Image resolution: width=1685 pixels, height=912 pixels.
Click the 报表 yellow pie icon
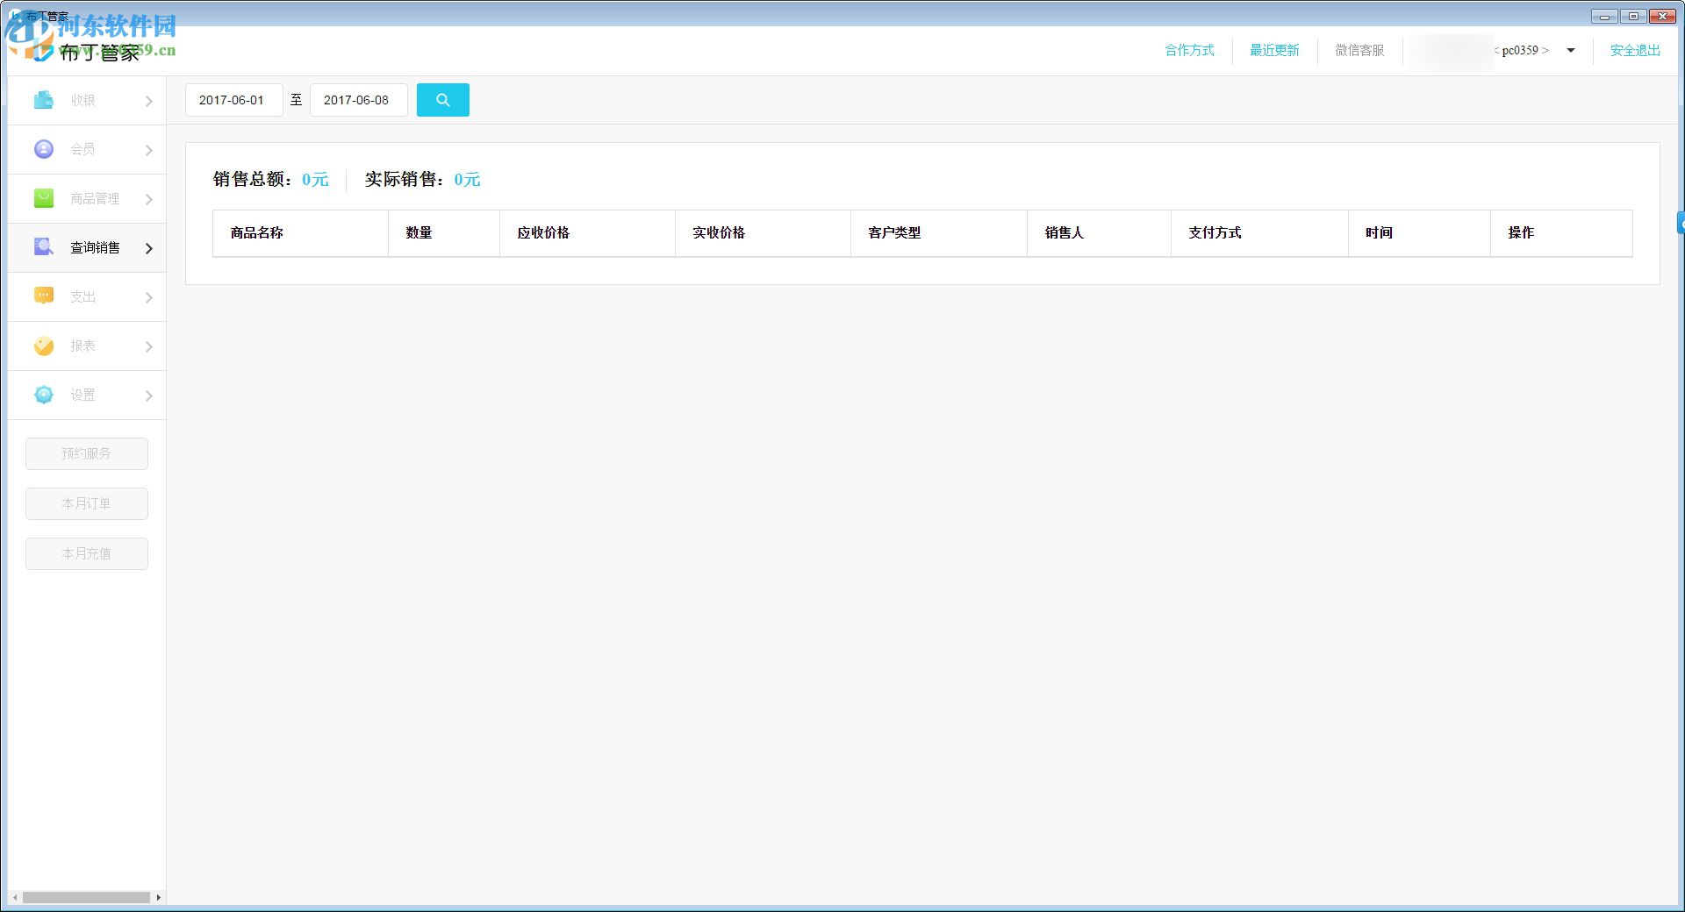[x=44, y=346]
